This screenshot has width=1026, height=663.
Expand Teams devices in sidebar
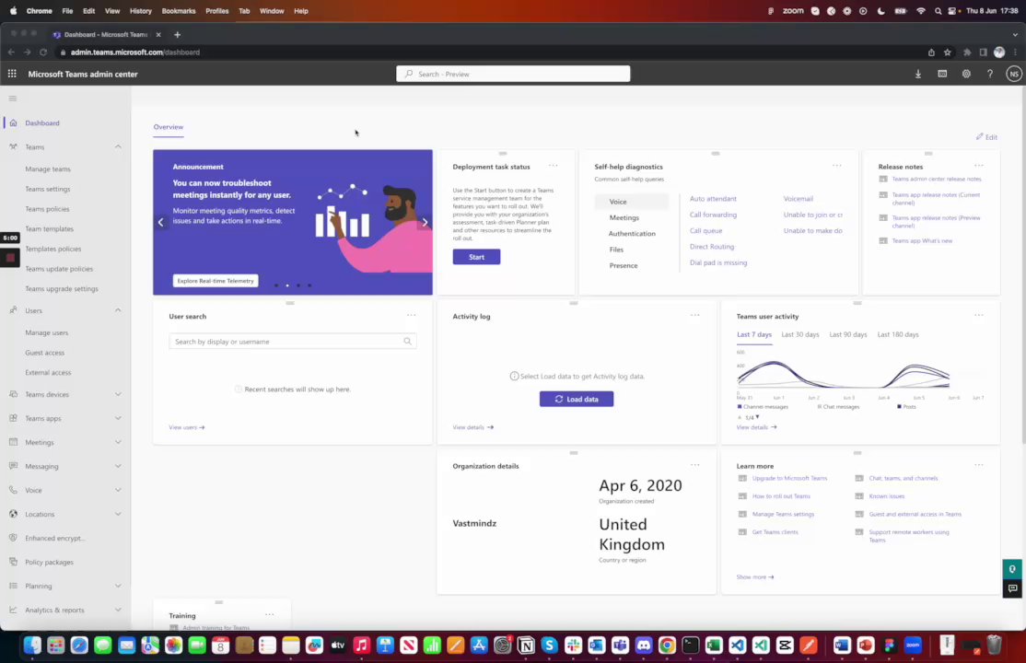[118, 394]
